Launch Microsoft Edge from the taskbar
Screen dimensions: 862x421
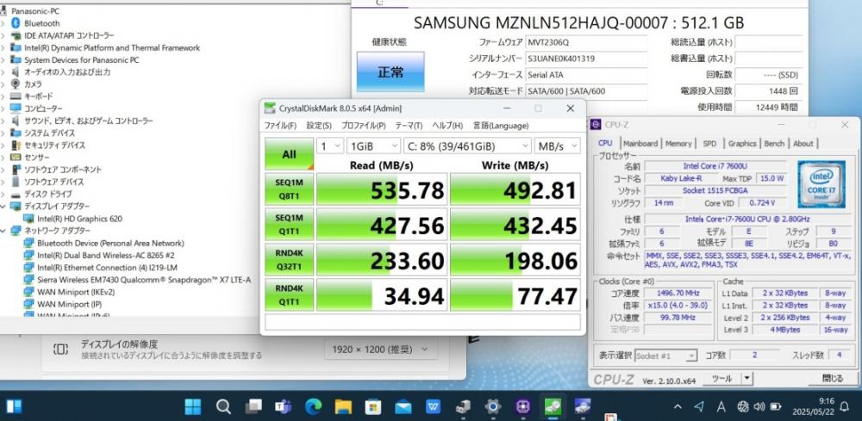(x=314, y=406)
